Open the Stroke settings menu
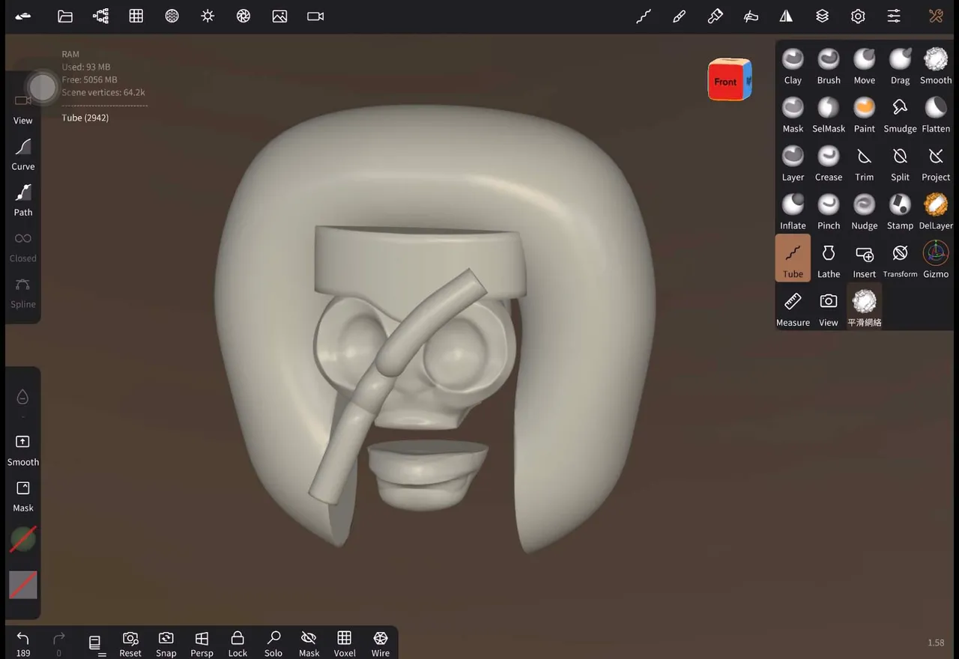 pos(644,16)
